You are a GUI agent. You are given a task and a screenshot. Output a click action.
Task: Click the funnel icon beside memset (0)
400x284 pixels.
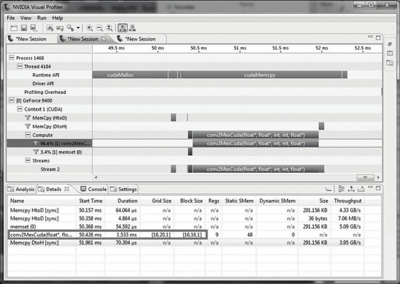[x=36, y=152]
